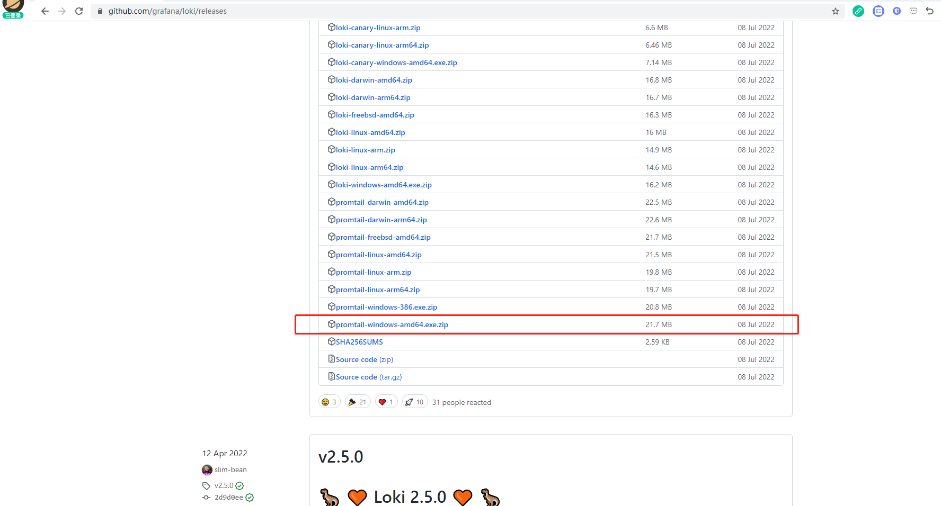The image size is (941, 506).
Task: Download promtail-linux-arm64.zip
Action: click(x=378, y=290)
